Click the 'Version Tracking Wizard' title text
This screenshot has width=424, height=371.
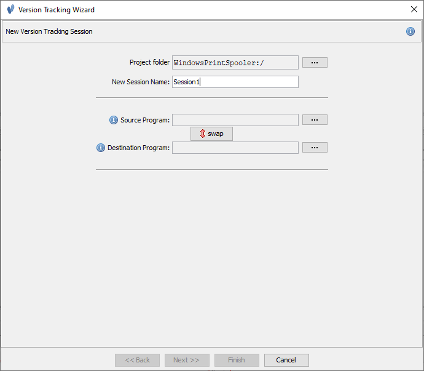pos(57,10)
